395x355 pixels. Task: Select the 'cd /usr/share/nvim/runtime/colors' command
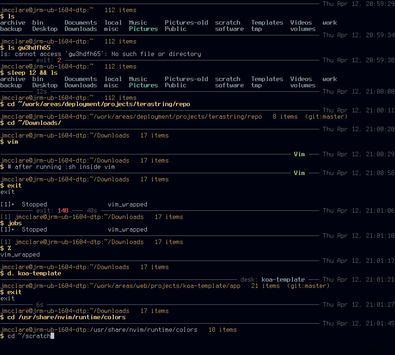(66, 317)
